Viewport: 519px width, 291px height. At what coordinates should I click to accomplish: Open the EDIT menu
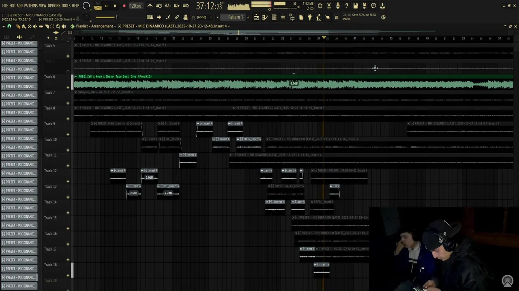point(12,6)
